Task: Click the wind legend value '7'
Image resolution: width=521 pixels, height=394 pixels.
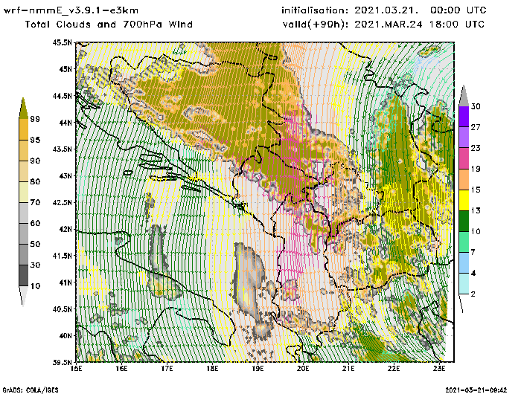Action: (x=473, y=253)
